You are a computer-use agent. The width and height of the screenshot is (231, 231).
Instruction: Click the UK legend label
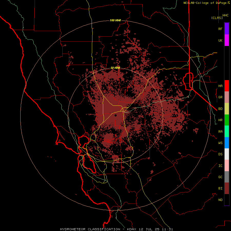click(220, 40)
